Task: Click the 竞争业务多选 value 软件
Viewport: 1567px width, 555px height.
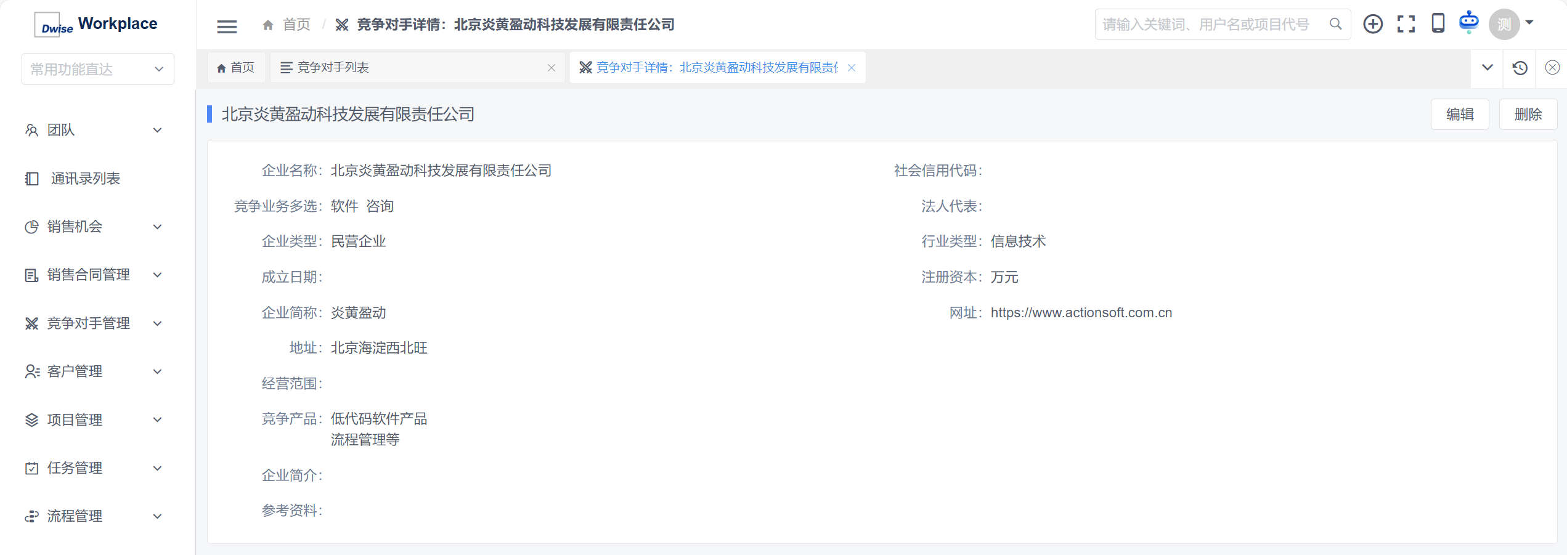Action: 344,206
